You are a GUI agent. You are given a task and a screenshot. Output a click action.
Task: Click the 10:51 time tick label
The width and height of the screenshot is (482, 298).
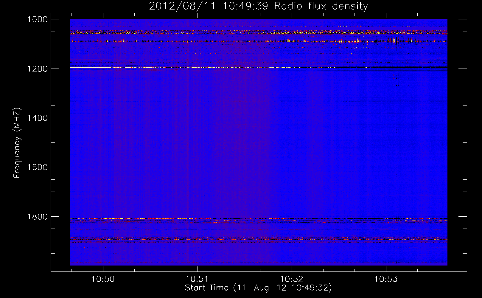197,279
